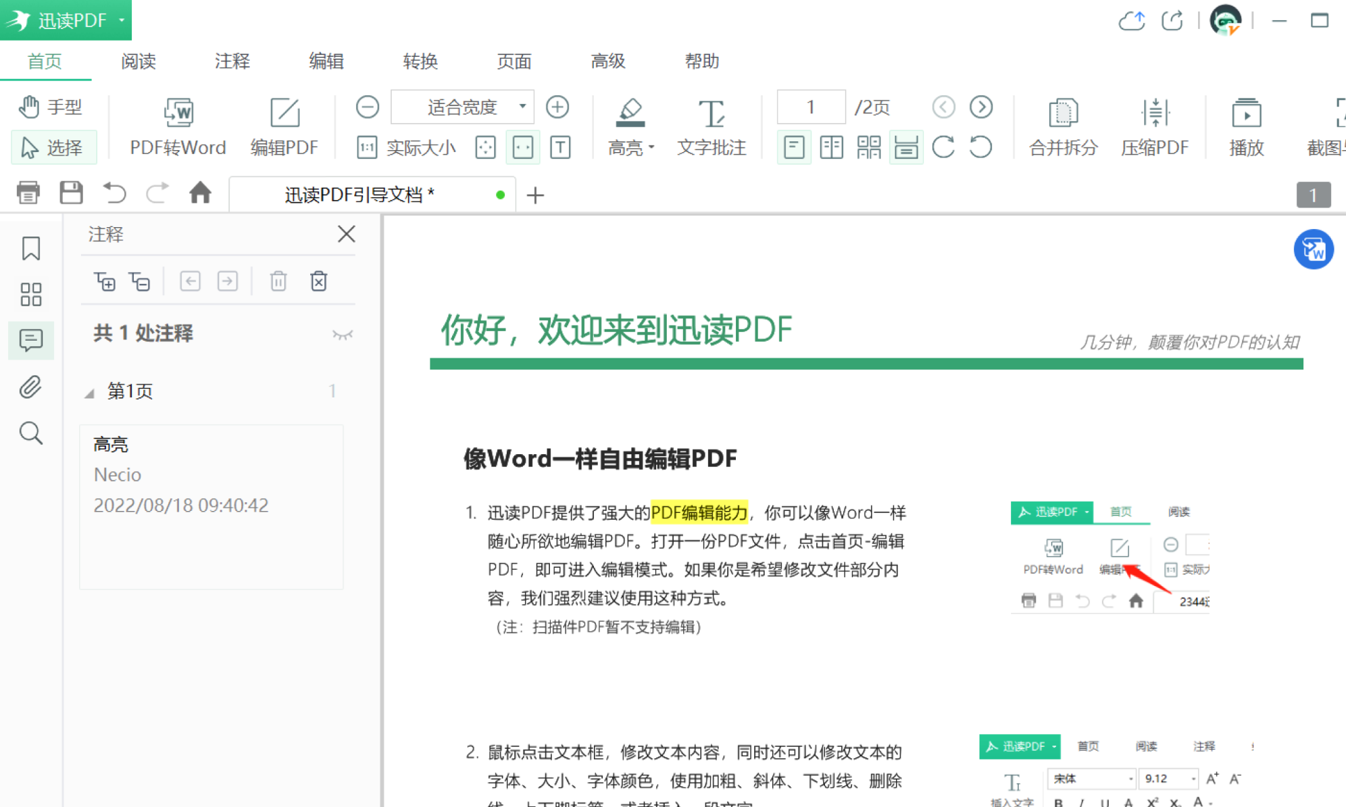Image resolution: width=1346 pixels, height=807 pixels.
Task: Click the highlighted text PDF编辑能力
Action: pyautogui.click(x=699, y=513)
